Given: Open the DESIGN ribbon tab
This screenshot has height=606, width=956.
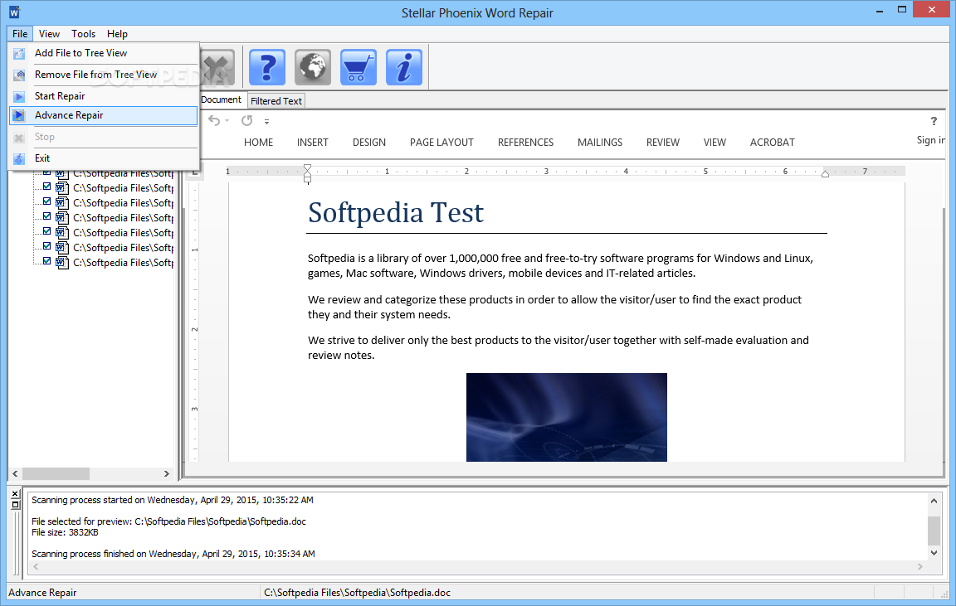Looking at the screenshot, I should click(368, 143).
